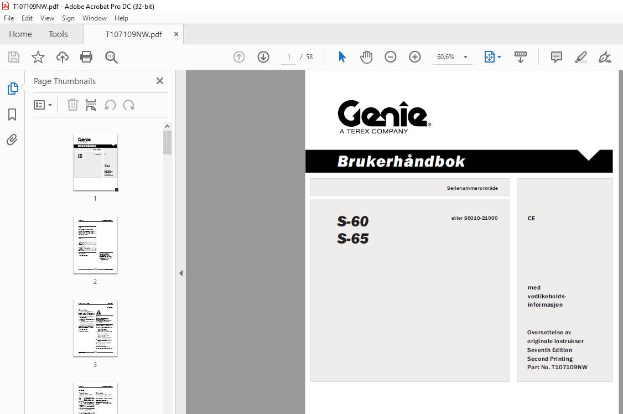This screenshot has height=414, width=623.
Task: Open the Attachments paperclip panel
Action: [x=12, y=140]
